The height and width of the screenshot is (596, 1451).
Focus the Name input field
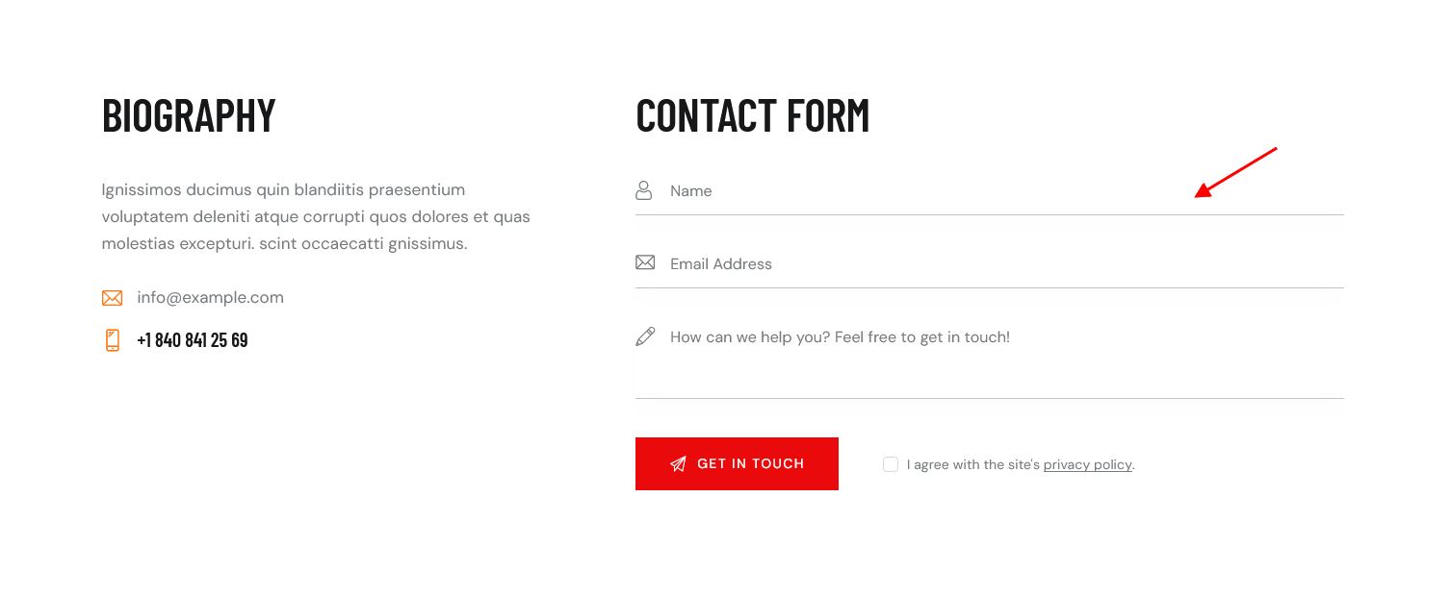coord(990,190)
